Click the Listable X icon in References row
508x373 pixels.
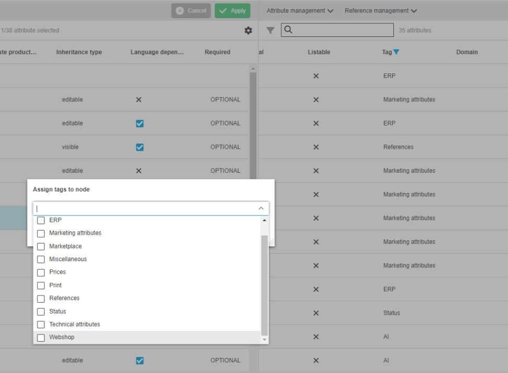point(316,147)
